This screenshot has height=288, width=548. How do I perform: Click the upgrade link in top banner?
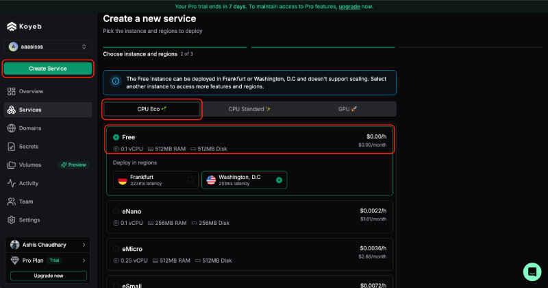(349, 6)
